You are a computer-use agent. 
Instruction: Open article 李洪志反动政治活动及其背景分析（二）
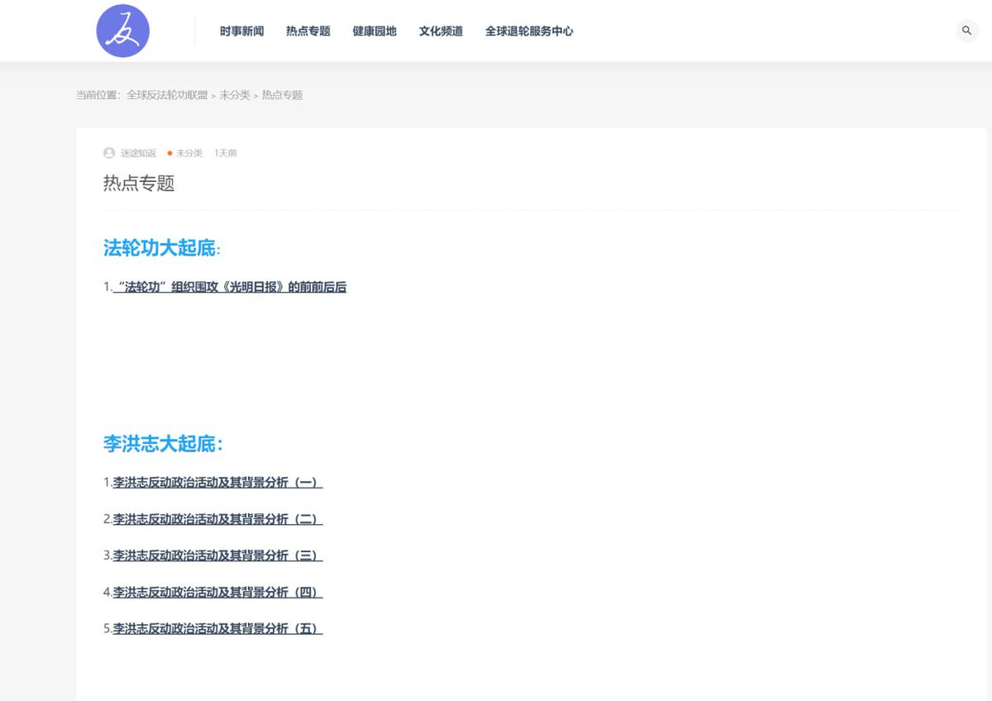[x=217, y=519]
